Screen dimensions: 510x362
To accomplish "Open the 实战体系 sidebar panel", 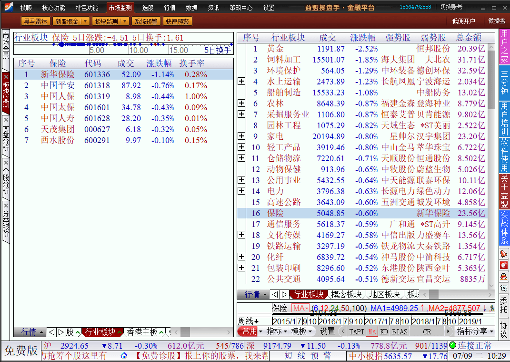I will coord(504,228).
